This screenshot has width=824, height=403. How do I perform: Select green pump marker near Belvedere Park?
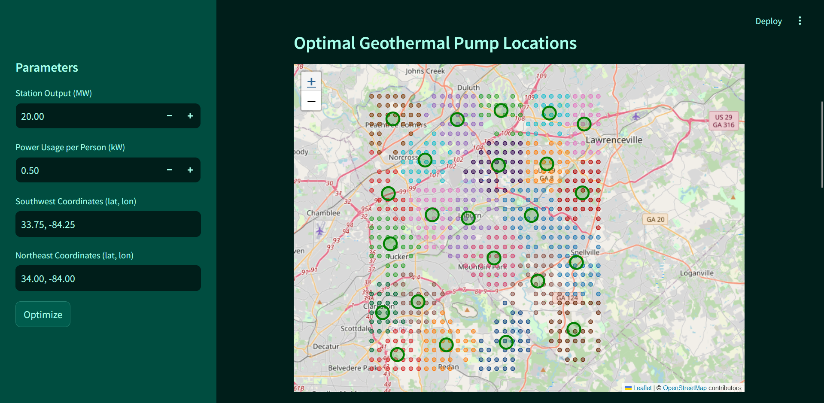397,354
